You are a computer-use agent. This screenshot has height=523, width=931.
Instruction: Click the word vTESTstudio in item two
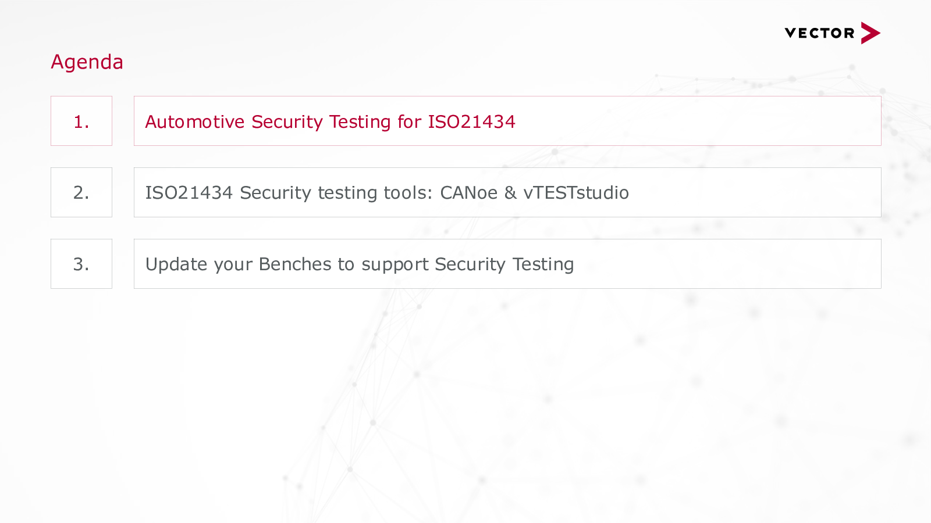(576, 192)
